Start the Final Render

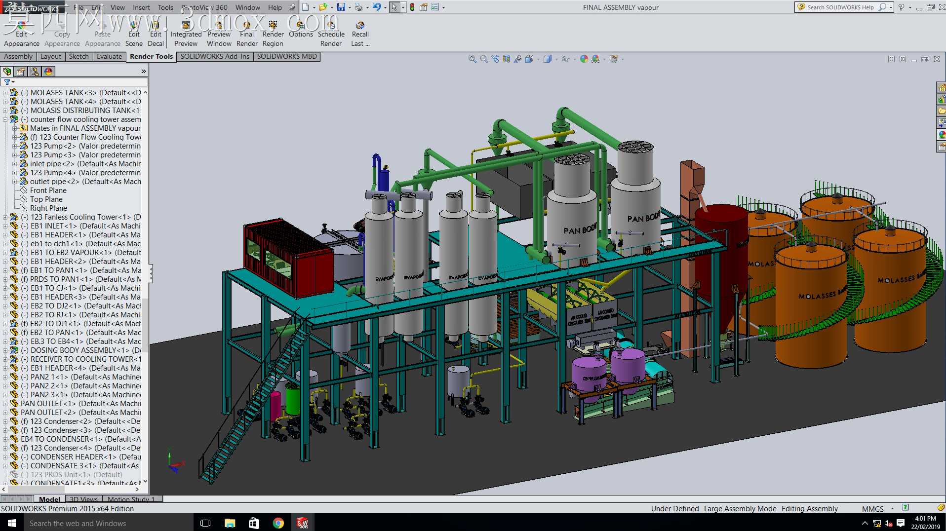pos(247,34)
